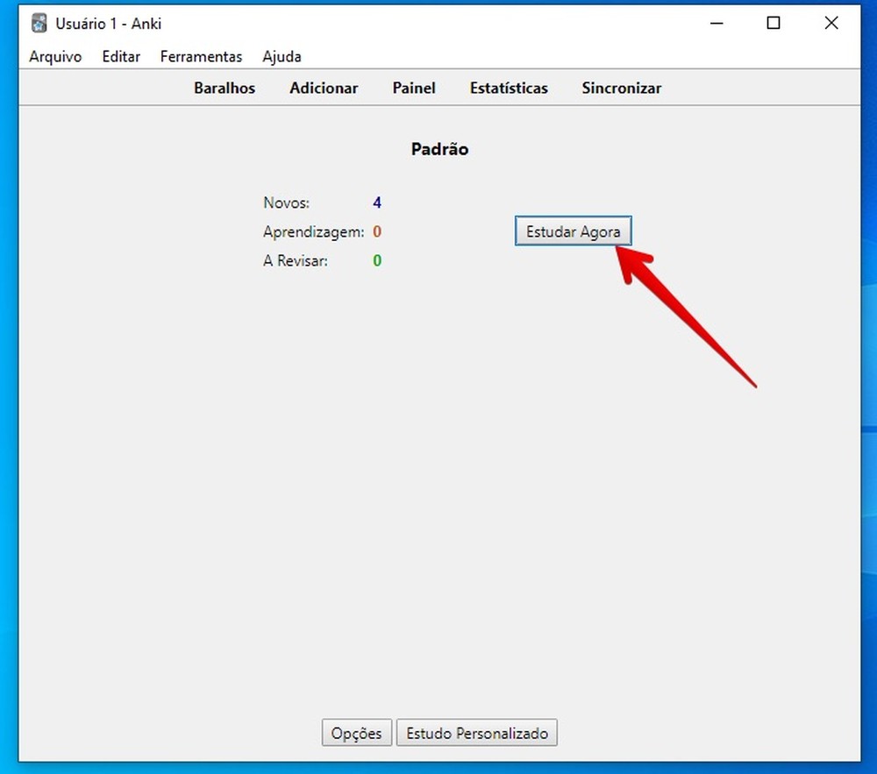Maximize the Anki window
This screenshot has height=774, width=877.
pos(774,24)
